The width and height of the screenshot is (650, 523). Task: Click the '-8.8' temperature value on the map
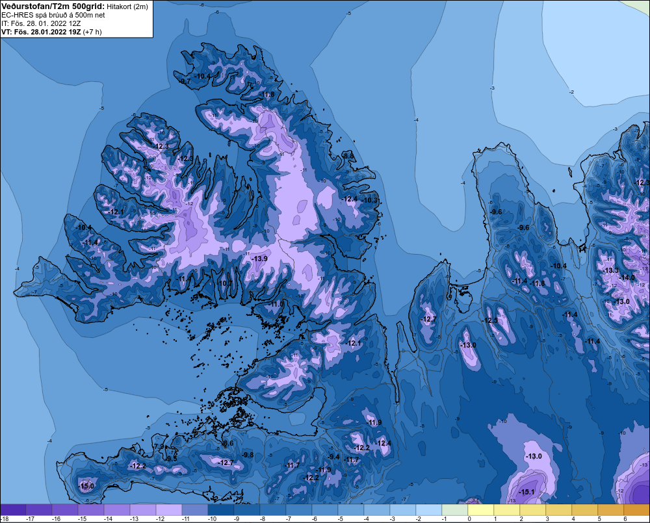click(348, 156)
